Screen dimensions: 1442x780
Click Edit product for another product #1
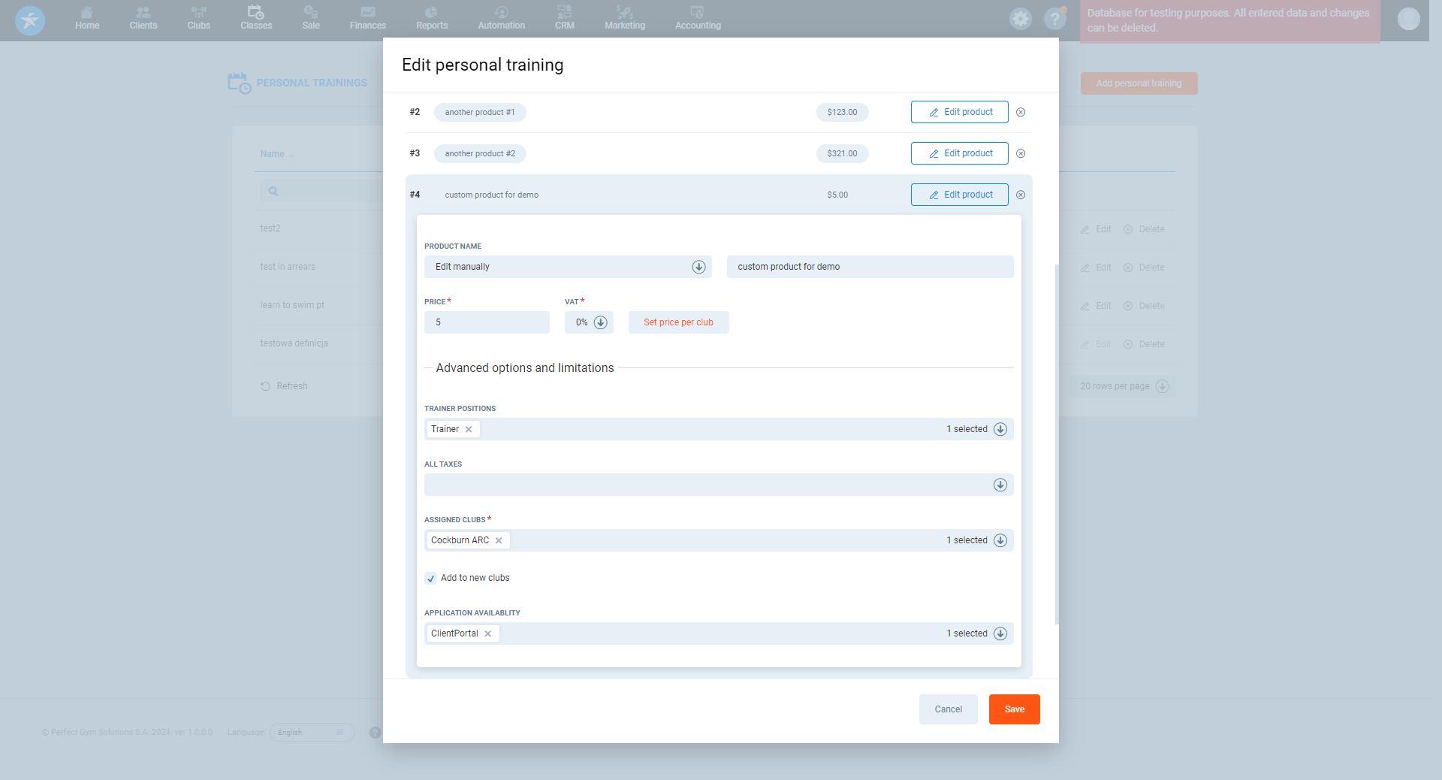coord(959,112)
